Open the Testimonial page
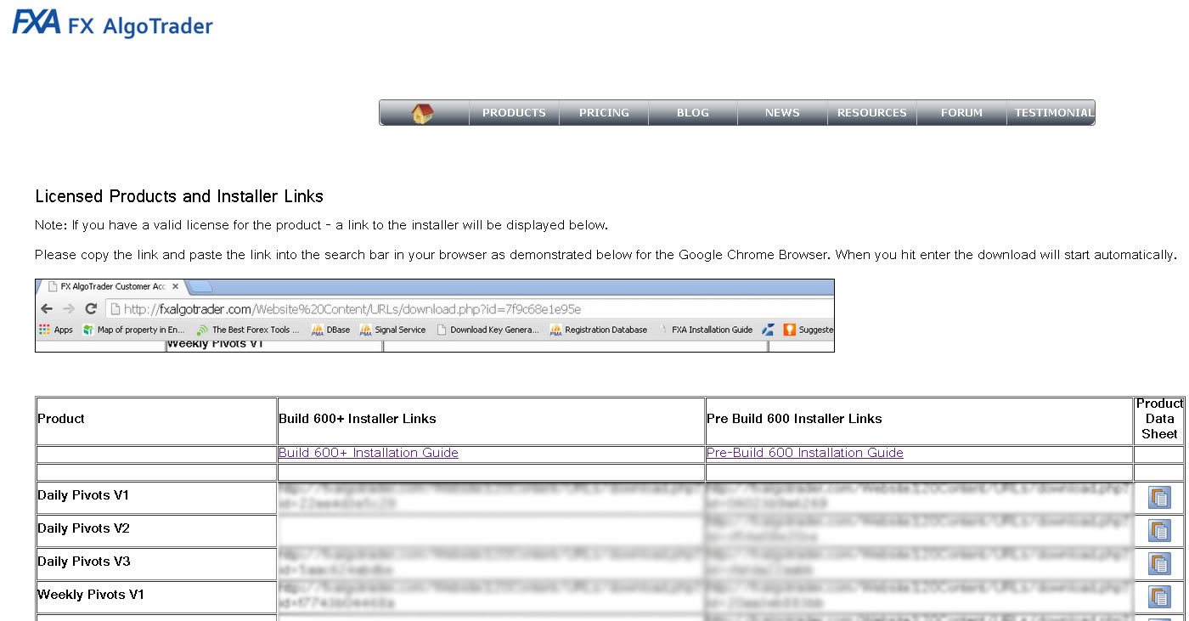1189x621 pixels. 1053,113
